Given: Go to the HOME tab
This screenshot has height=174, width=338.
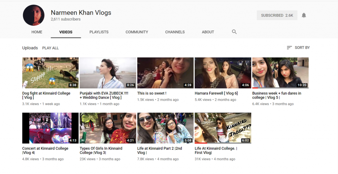Looking at the screenshot, I should pos(37,32).
